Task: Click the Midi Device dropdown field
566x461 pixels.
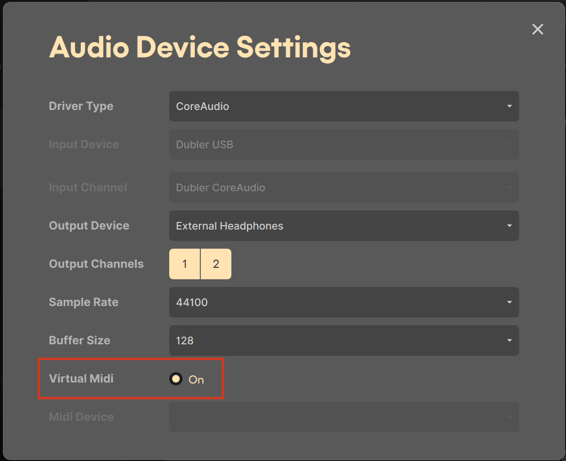Action: [x=344, y=417]
